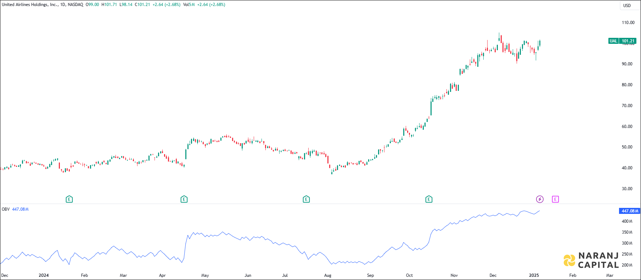
Task: Click the Mar label right after 2025's Feb
Action: (610, 275)
